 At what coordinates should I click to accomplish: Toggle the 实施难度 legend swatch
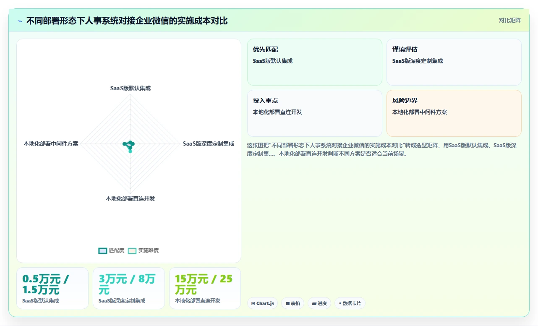click(132, 250)
